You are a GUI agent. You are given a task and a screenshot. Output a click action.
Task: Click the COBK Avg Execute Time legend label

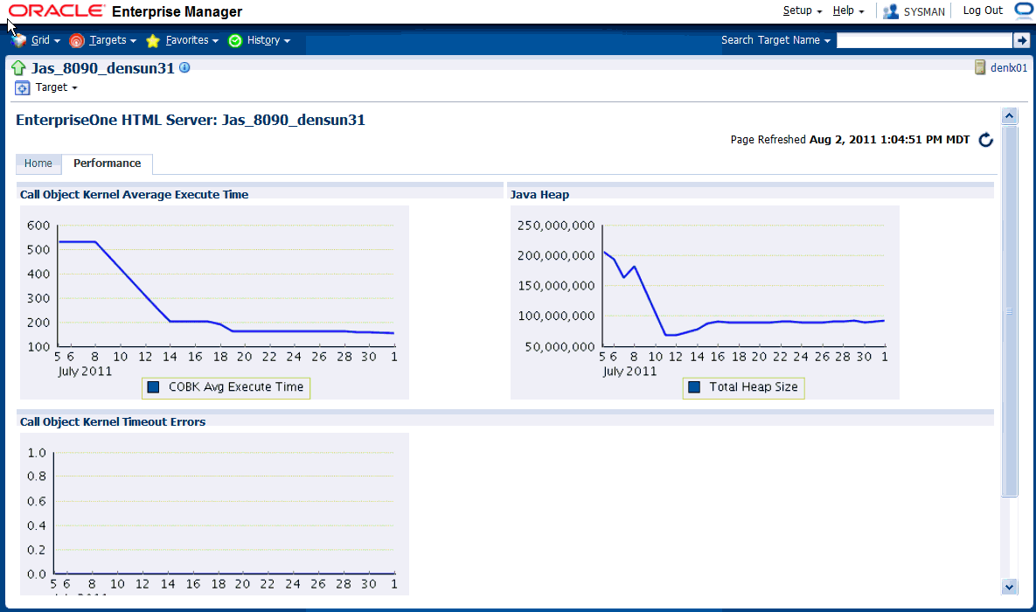[236, 387]
